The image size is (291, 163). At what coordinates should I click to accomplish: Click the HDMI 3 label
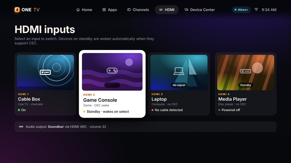tap(157, 94)
